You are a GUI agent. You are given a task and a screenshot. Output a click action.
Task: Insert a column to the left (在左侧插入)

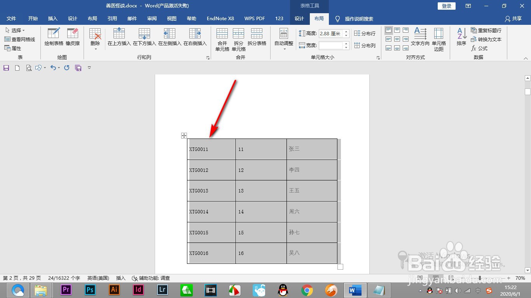point(169,37)
